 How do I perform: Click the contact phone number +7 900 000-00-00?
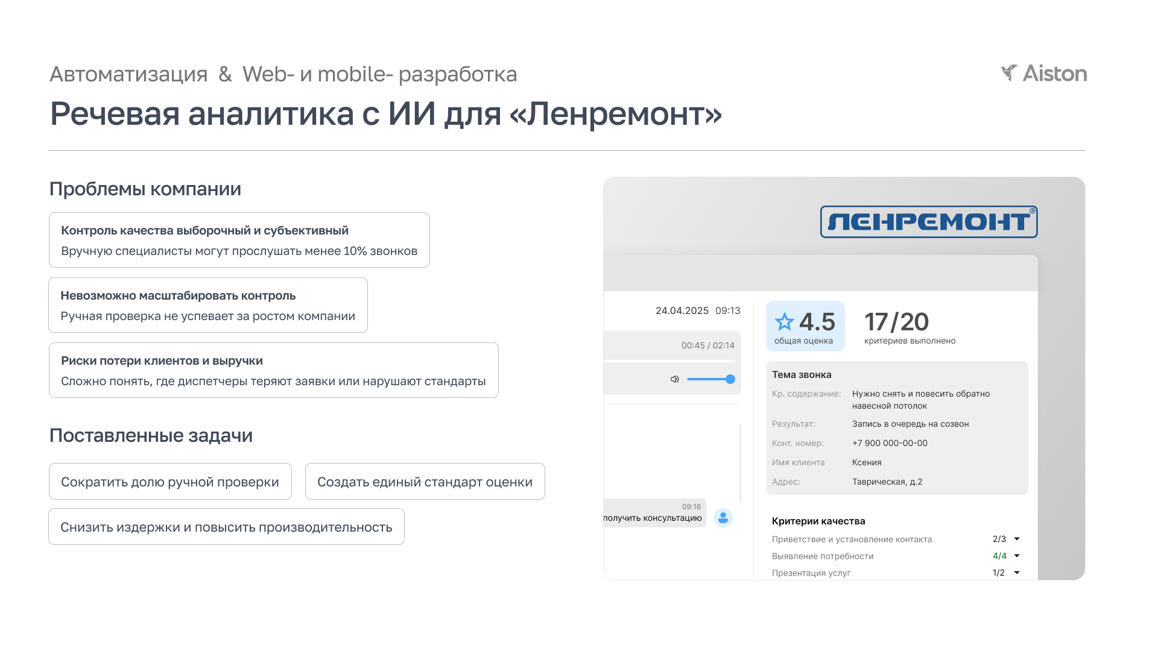point(890,443)
